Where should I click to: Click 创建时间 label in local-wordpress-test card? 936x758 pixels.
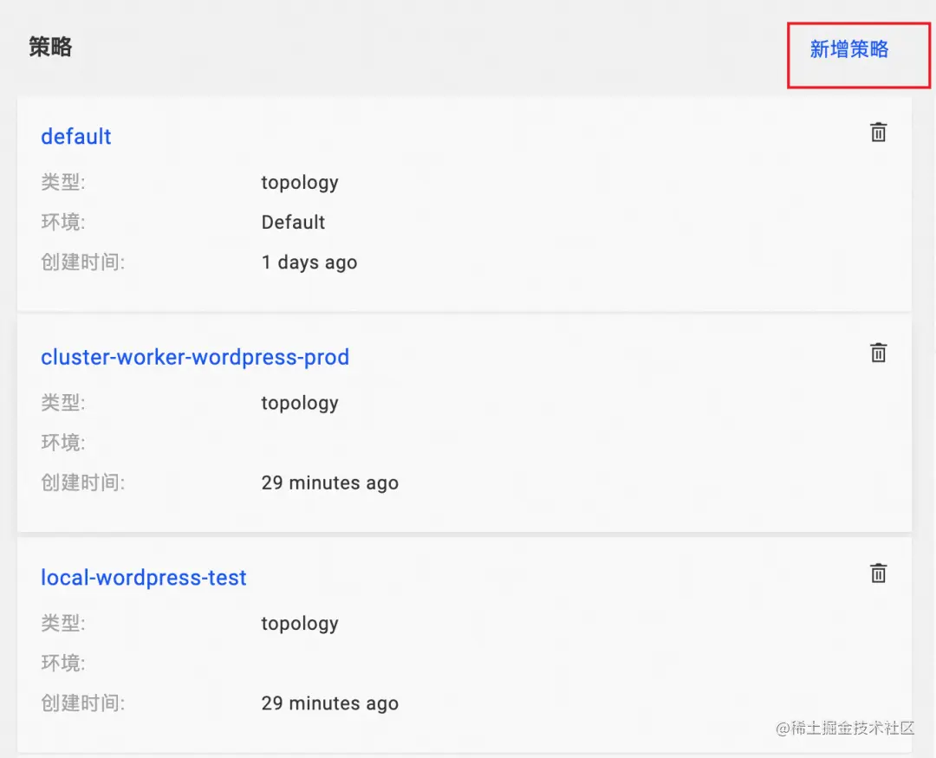click(82, 703)
